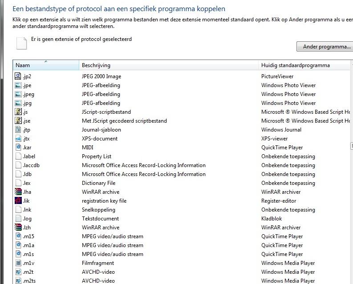Select the .m1a QuickTime icon

point(18,245)
